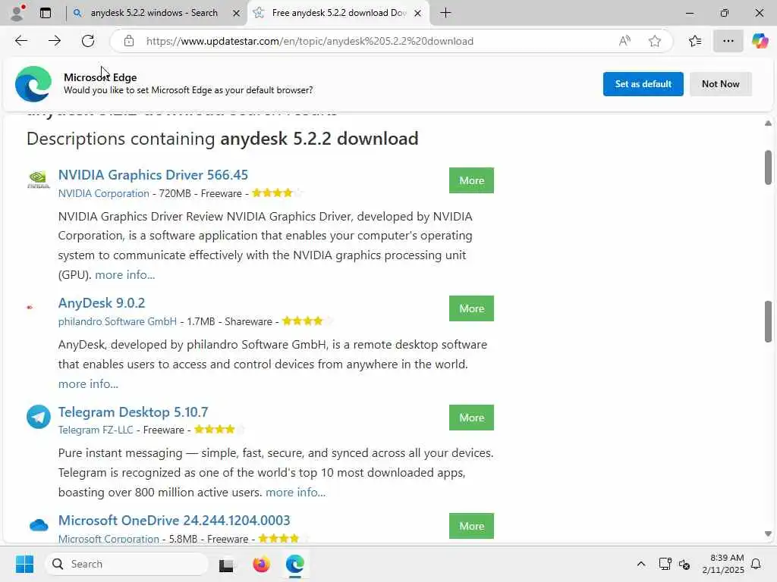Open browser profile icon
777x582 pixels.
pos(17,13)
